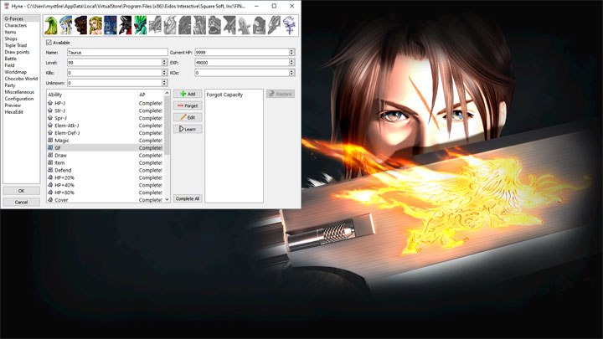603x339 pixels.
Task: Open the Triple Triad section
Action: [21, 45]
